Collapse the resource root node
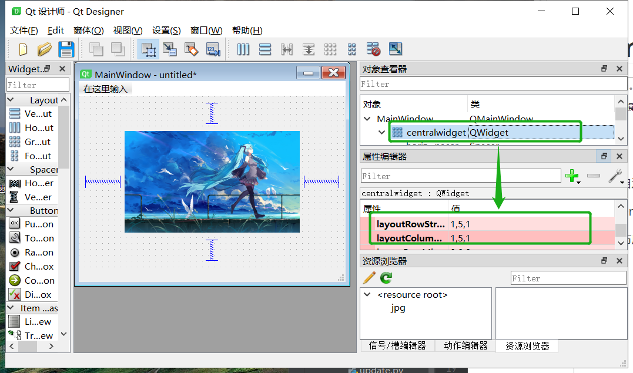The height and width of the screenshot is (373, 633). click(367, 295)
